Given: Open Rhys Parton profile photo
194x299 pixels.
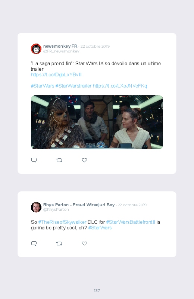Looking at the screenshot, I should (x=36, y=207).
